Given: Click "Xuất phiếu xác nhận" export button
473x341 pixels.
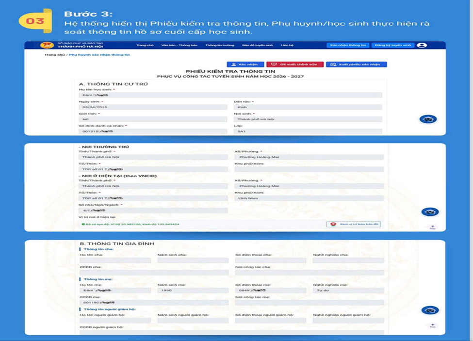Looking at the screenshot, I should click(x=356, y=65).
